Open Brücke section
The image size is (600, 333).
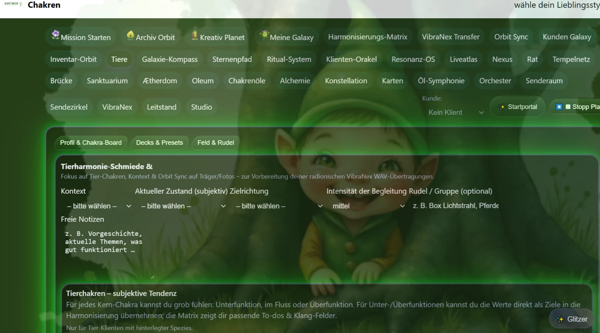(x=61, y=81)
